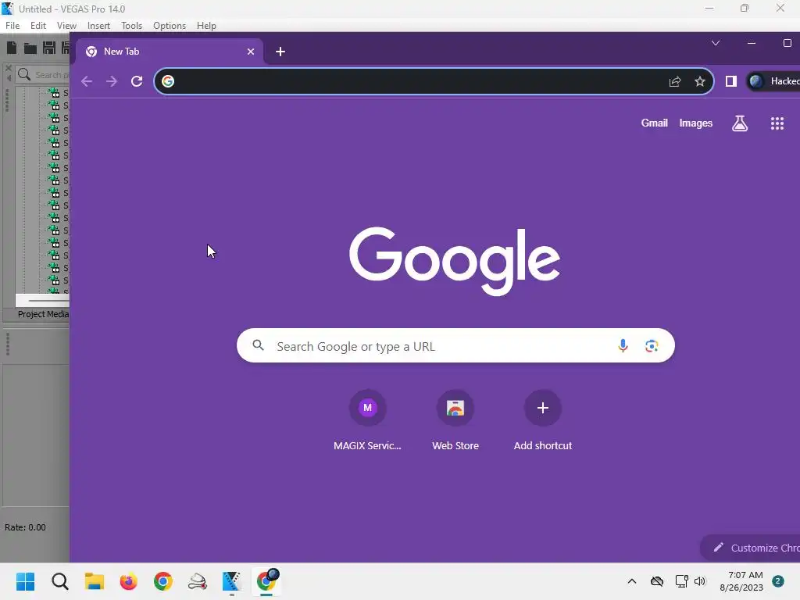Click the Open folder icon in VEGAS toolbar
Screen dimensions: 800x600
click(30, 48)
